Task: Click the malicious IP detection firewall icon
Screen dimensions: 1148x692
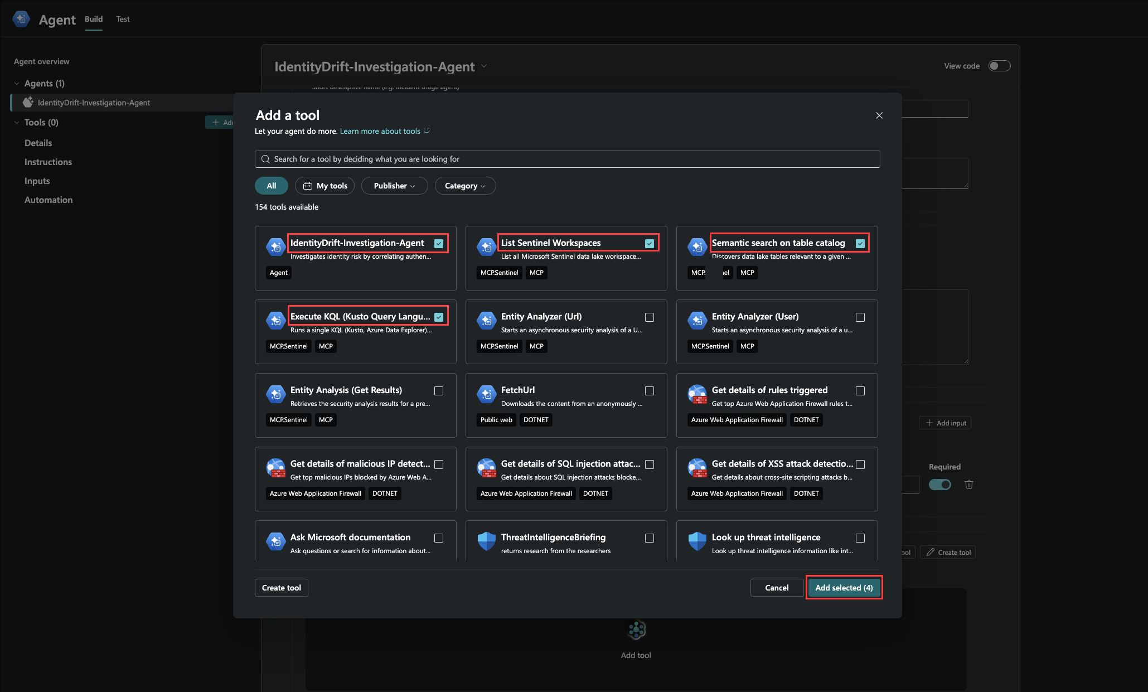Action: click(x=275, y=467)
